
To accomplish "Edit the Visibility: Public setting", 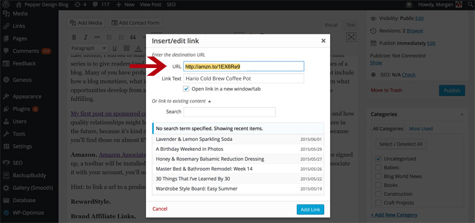I will pyautogui.click(x=420, y=18).
